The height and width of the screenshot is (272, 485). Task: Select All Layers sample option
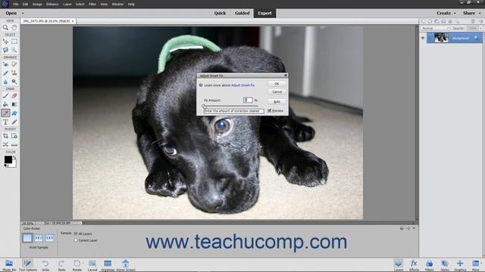point(76,233)
